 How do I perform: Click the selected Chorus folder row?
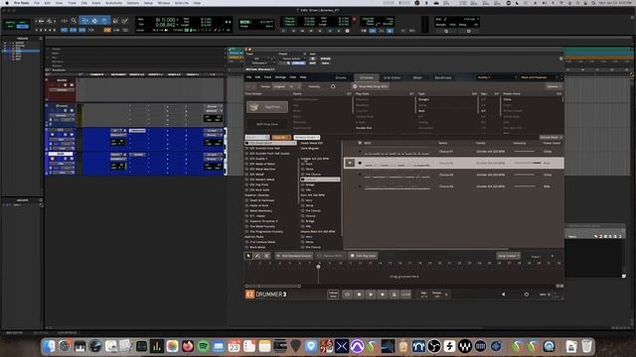click(x=320, y=179)
